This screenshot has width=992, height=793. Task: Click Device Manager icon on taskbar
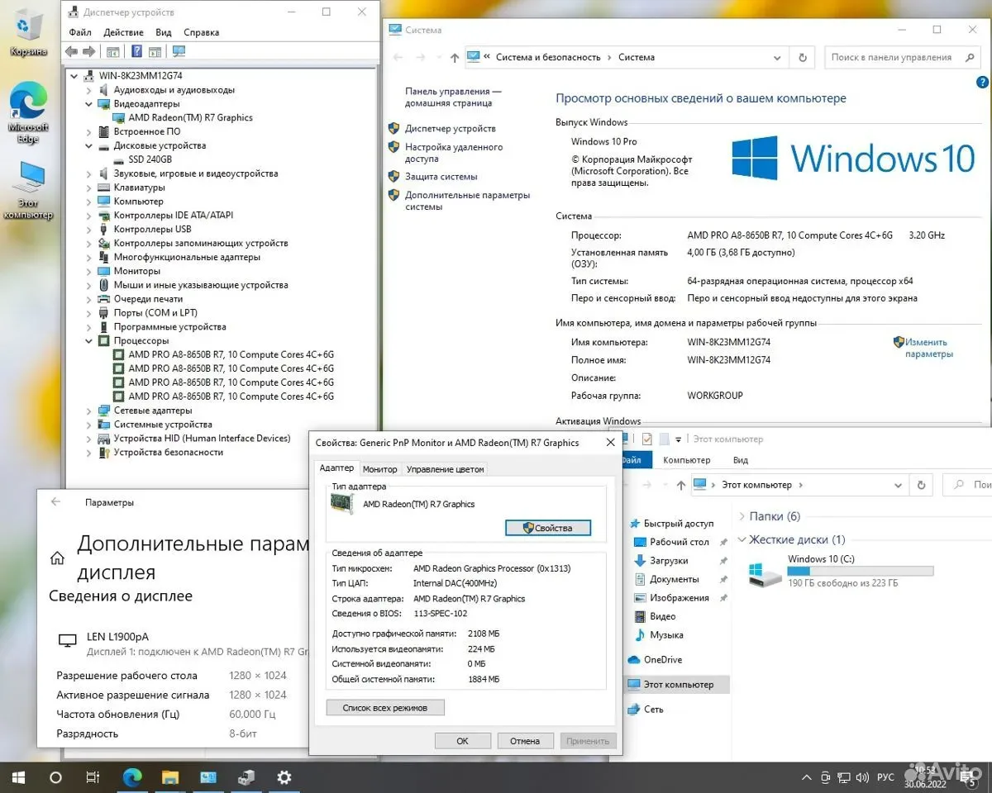246,777
